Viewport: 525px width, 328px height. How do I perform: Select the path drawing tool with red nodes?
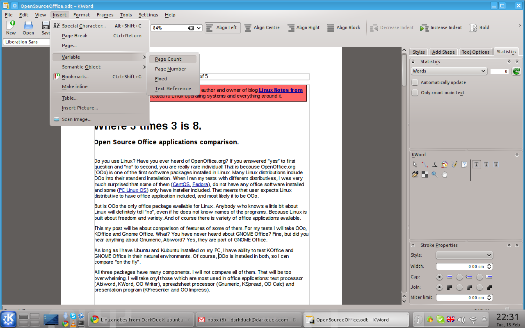coord(425,164)
